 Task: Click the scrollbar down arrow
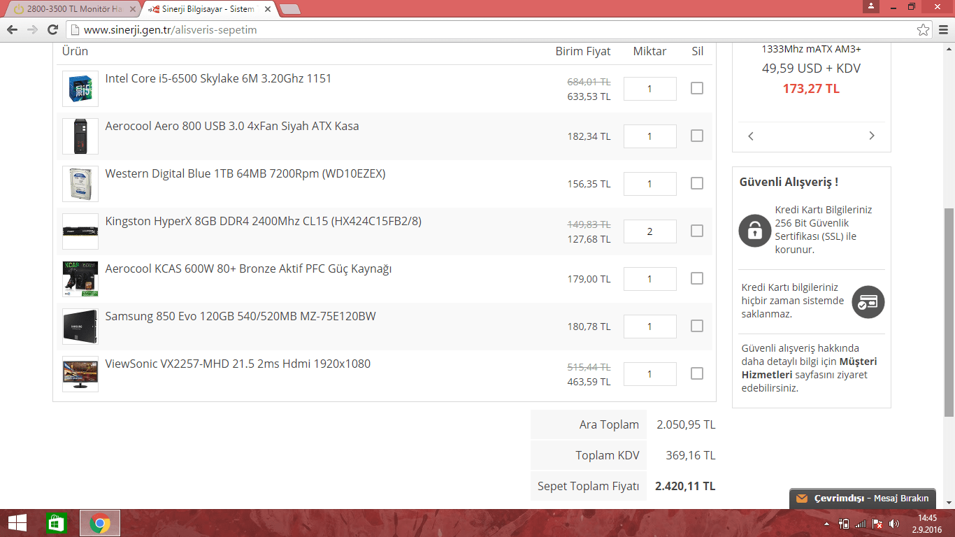point(949,503)
